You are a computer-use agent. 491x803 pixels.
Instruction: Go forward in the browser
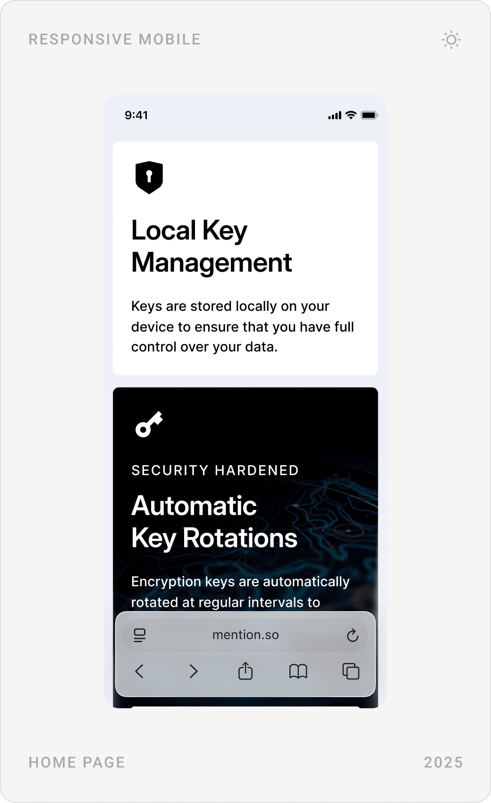193,671
